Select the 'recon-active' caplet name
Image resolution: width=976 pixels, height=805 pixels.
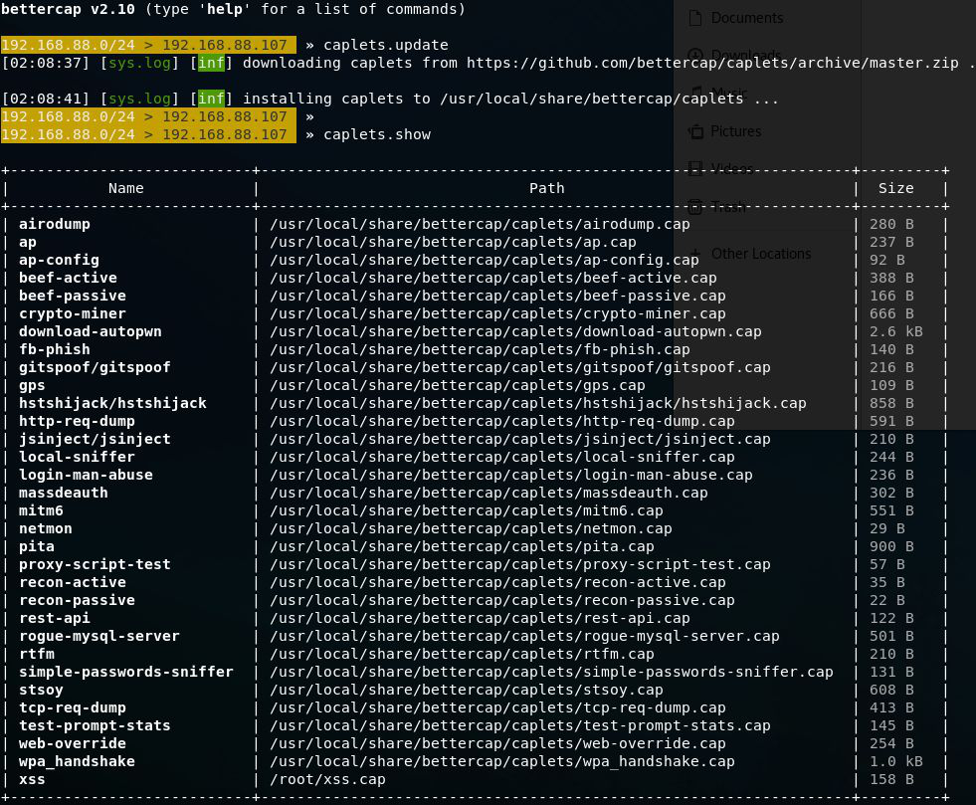pyautogui.click(x=73, y=583)
